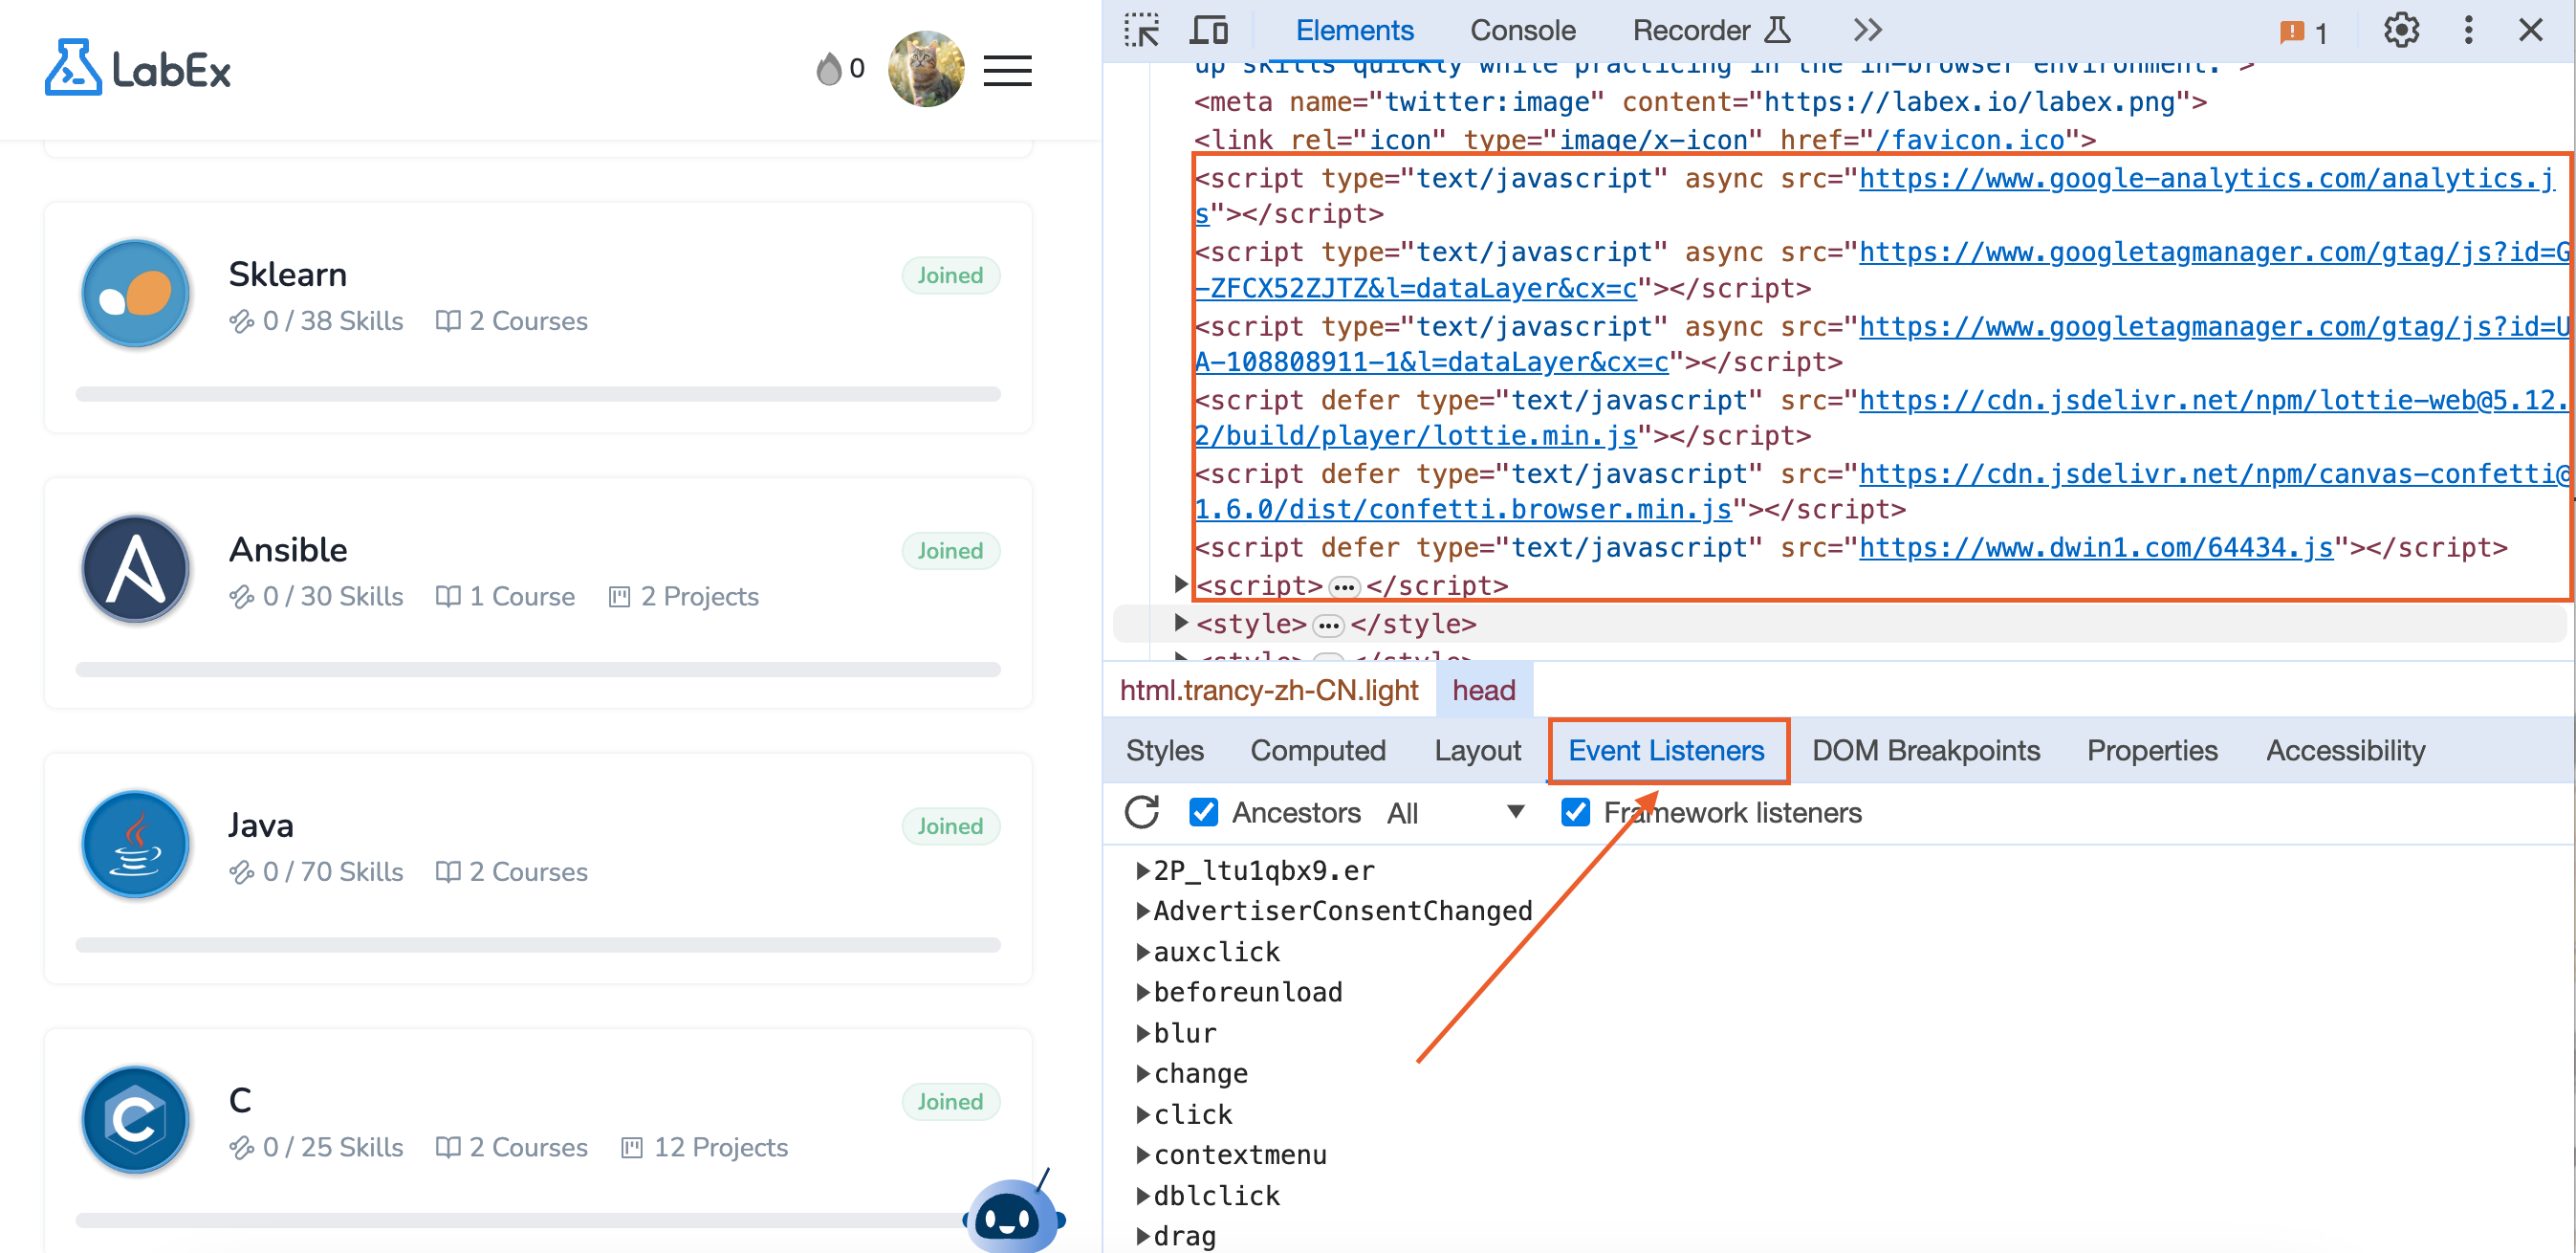Open the lottie.min.js CDN link
Screen dimensions: 2576x1253
point(2150,399)
